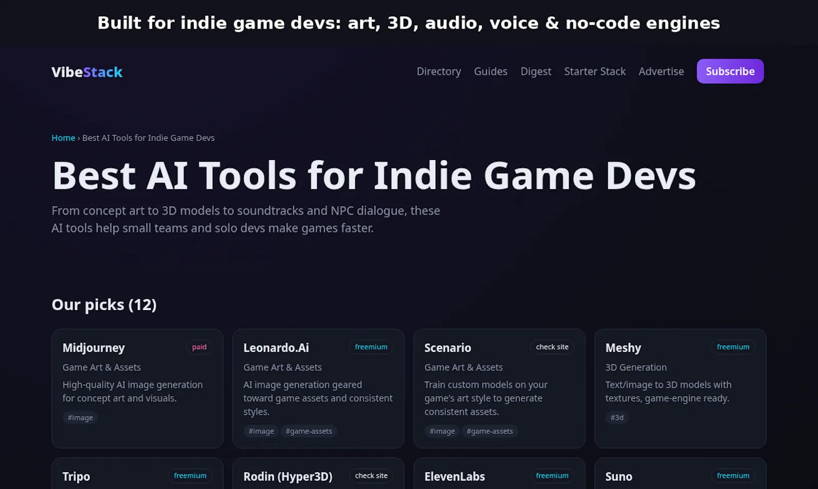Click the freemium badge on Leonardo.Ai
The image size is (818, 489).
pos(371,347)
